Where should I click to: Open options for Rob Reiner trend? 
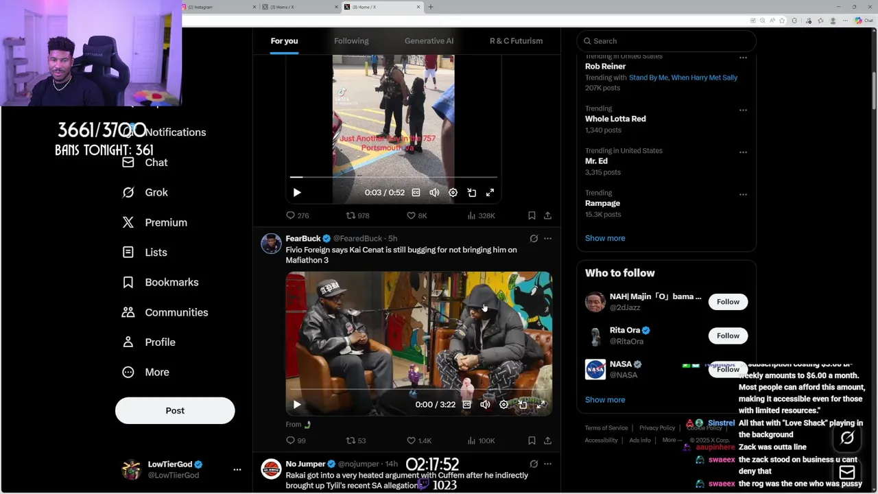click(x=743, y=59)
